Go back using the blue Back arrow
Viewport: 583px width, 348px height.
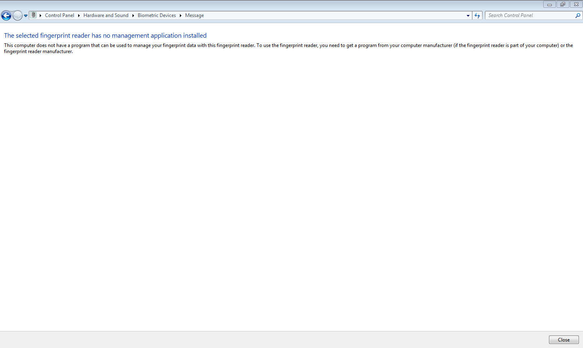click(x=6, y=16)
